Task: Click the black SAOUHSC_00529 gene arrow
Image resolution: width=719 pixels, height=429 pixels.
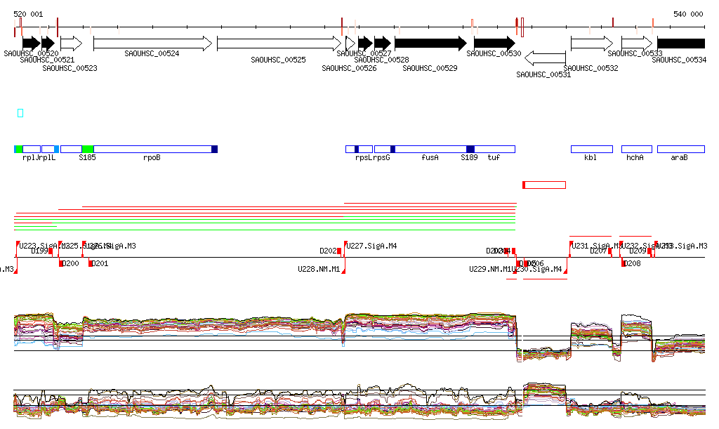Action: point(430,44)
